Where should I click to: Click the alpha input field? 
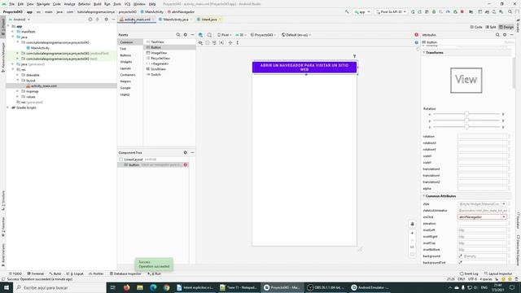482,188
